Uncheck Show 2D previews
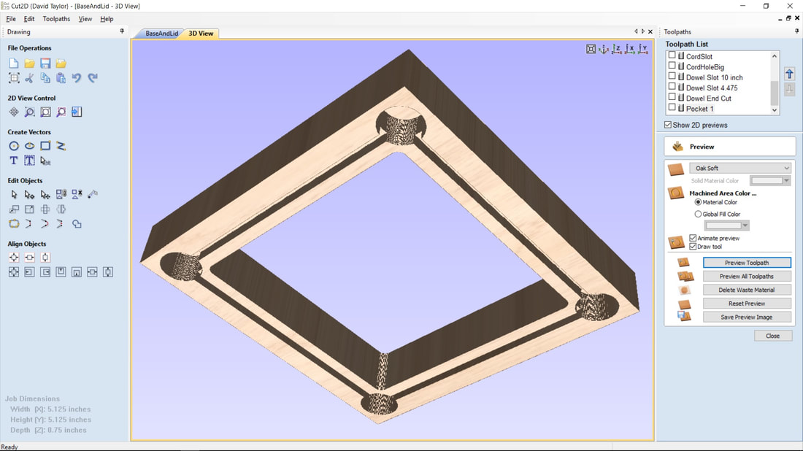This screenshot has height=451, width=803. click(668, 125)
